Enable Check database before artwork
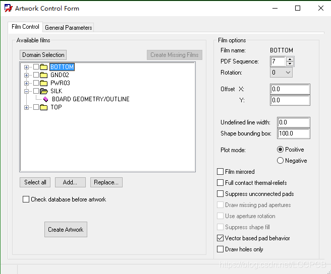Viewport: 331px width, 274px height. (x=26, y=199)
